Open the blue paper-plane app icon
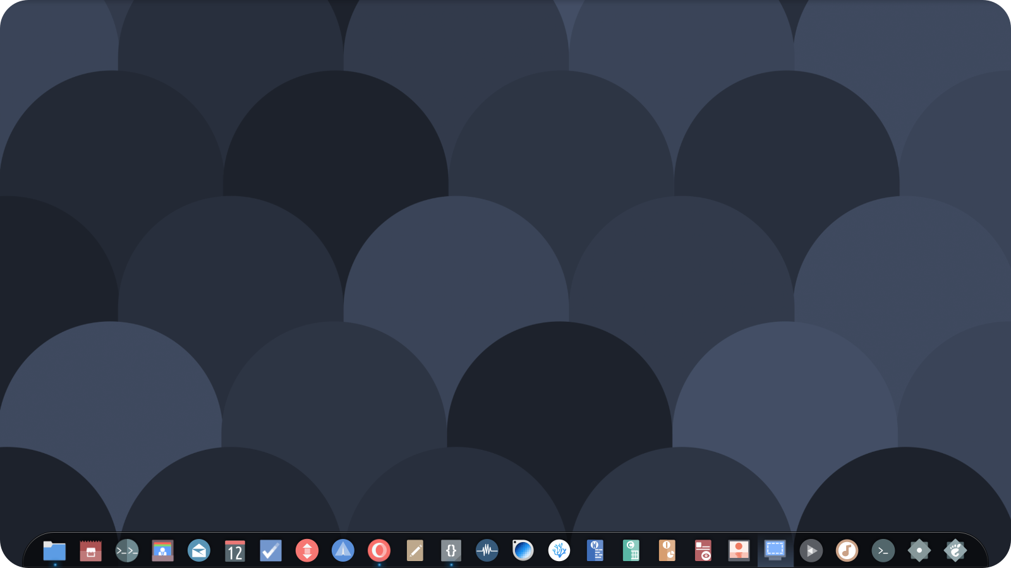 click(342, 551)
